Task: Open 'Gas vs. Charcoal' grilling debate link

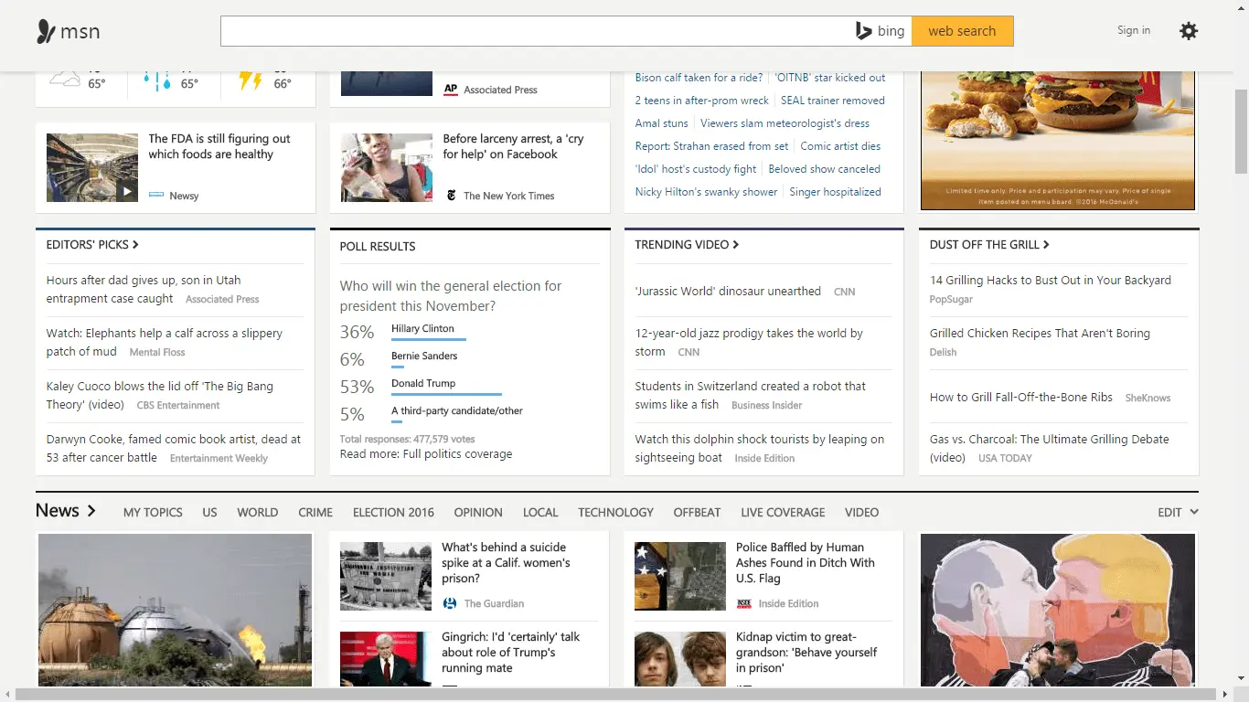Action: (1050, 448)
